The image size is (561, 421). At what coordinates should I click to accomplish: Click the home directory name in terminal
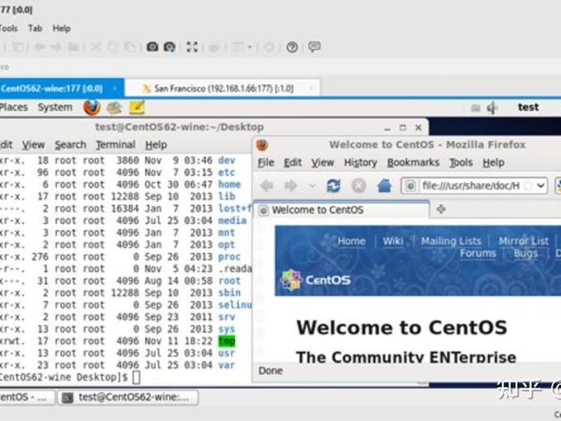coord(229,185)
